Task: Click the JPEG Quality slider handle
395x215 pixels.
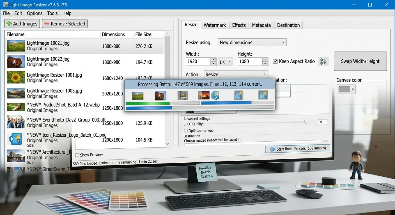Action: click(306, 122)
